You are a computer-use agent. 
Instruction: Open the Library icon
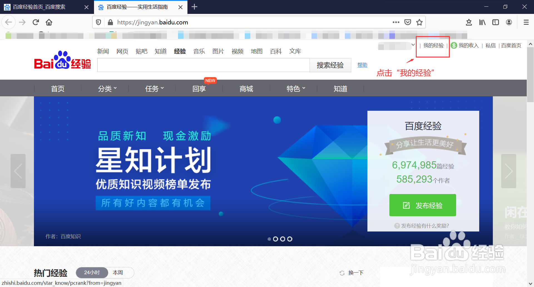[482, 22]
